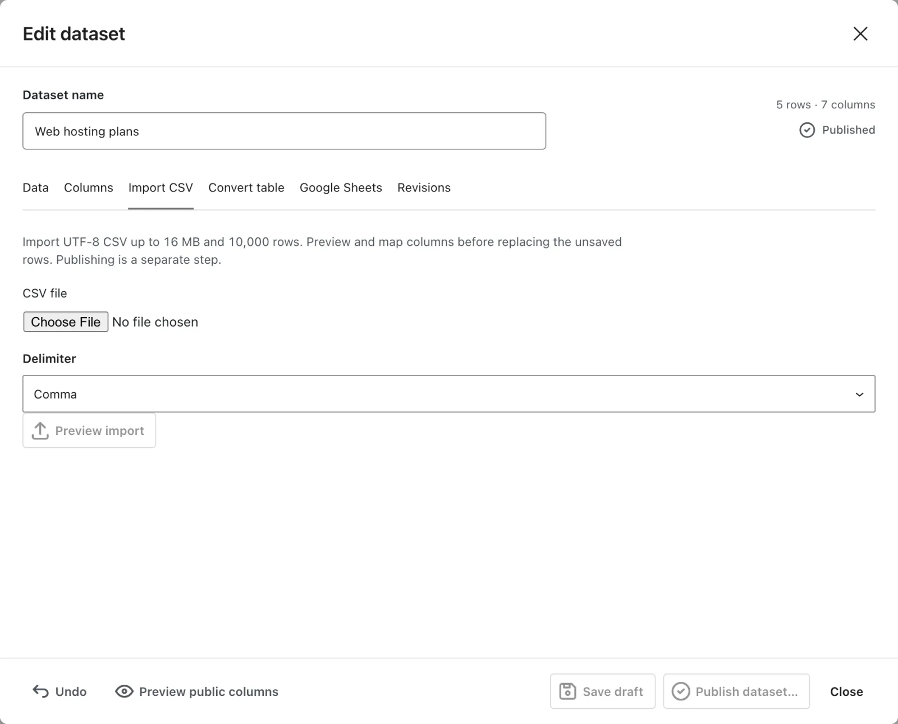Image resolution: width=898 pixels, height=724 pixels.
Task: Click the CSV file label
Action: [44, 294]
